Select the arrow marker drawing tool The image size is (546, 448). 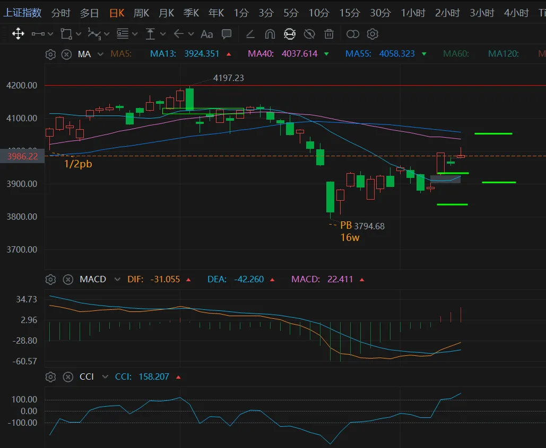[178, 34]
